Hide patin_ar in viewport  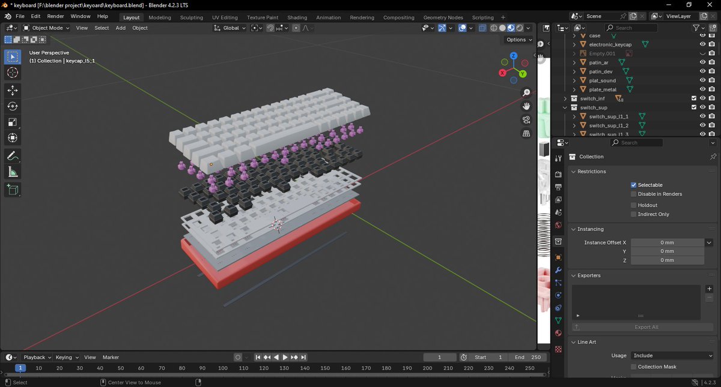click(702, 62)
